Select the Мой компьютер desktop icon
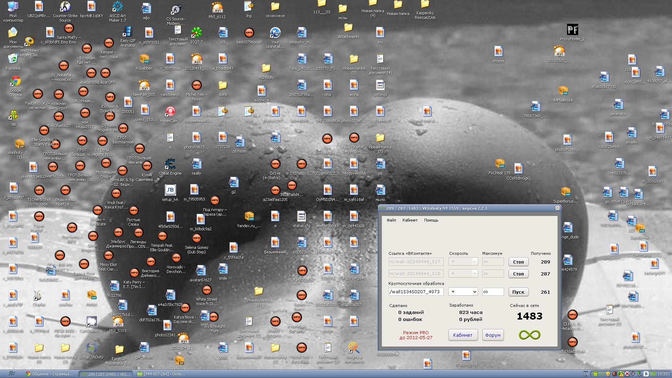The image size is (672, 378). pos(13,12)
